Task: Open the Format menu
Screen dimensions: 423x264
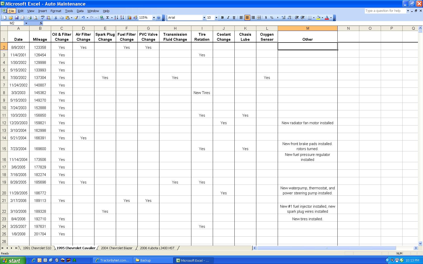Action: 56,11
